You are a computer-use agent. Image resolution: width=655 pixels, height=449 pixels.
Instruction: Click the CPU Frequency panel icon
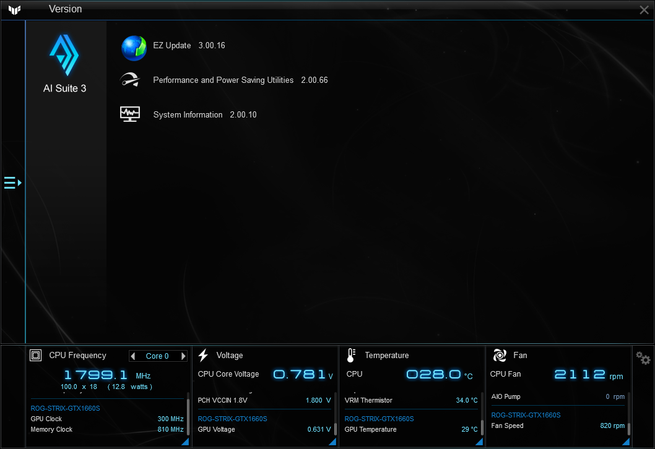(35, 355)
